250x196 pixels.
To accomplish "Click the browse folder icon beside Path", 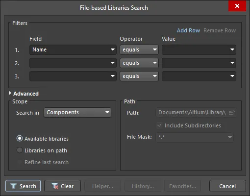I will pyautogui.click(x=232, y=113).
